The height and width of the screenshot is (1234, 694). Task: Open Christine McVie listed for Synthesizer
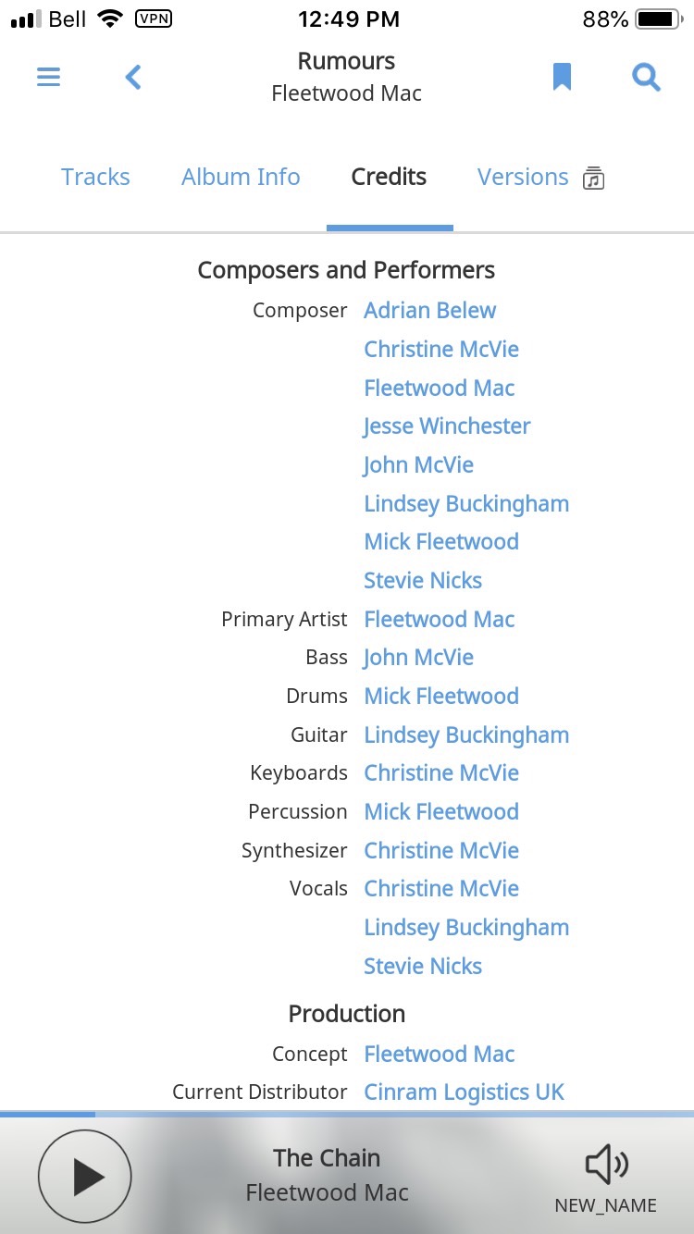click(441, 851)
